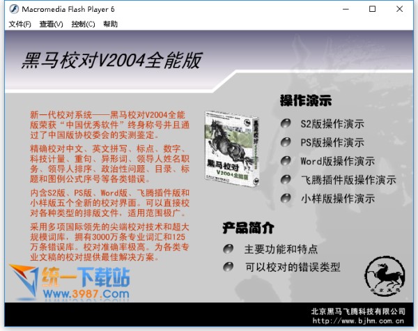The width and height of the screenshot is (418, 331).
Task: Click the 黑马校对 product box image
Action: tap(231, 149)
